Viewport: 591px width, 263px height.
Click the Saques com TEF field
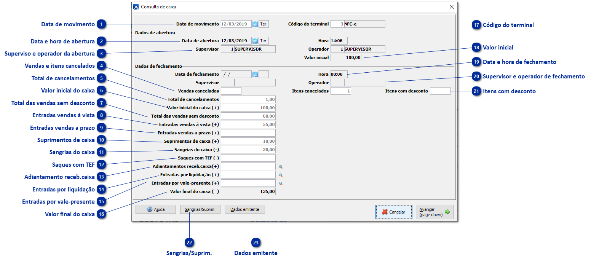point(248,158)
